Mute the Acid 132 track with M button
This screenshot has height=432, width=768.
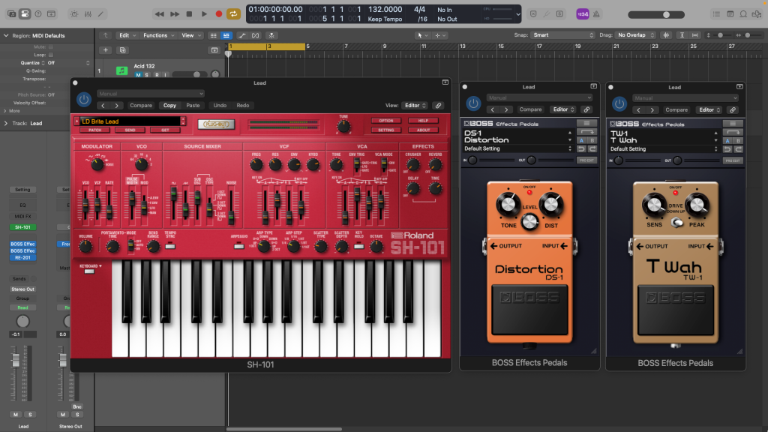click(x=138, y=75)
